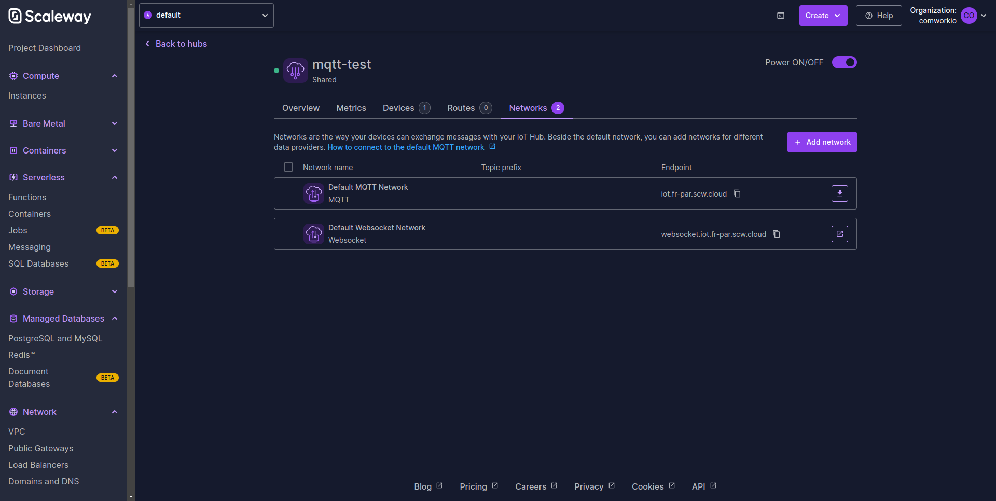The image size is (996, 501).
Task: Click the Managed Databases section icon
Action: click(13, 318)
